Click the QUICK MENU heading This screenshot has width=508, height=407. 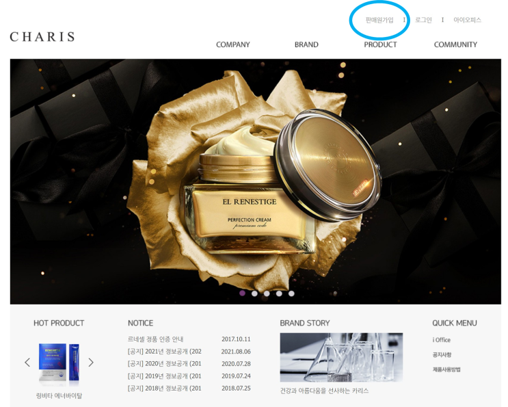point(455,323)
